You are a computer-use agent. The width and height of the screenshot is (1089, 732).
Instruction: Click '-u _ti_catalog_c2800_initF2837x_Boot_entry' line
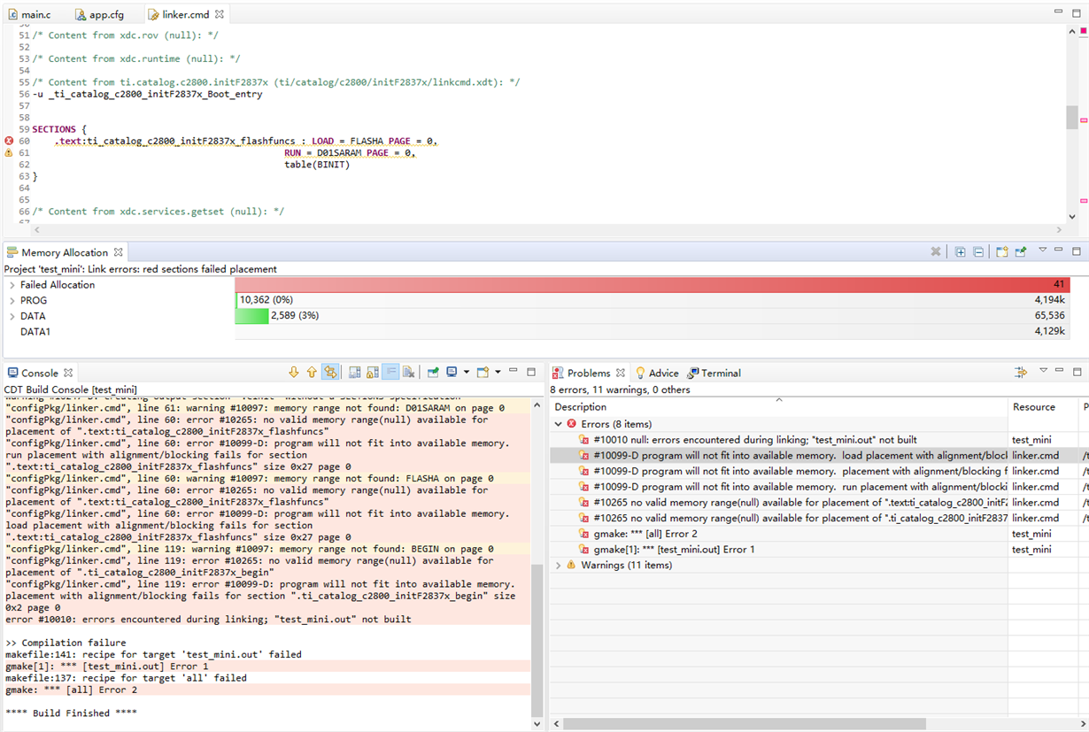pos(147,94)
